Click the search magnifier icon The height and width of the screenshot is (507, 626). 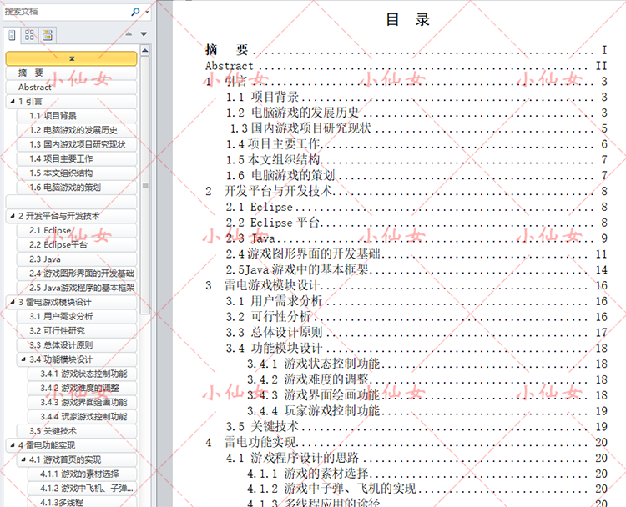pyautogui.click(x=135, y=12)
